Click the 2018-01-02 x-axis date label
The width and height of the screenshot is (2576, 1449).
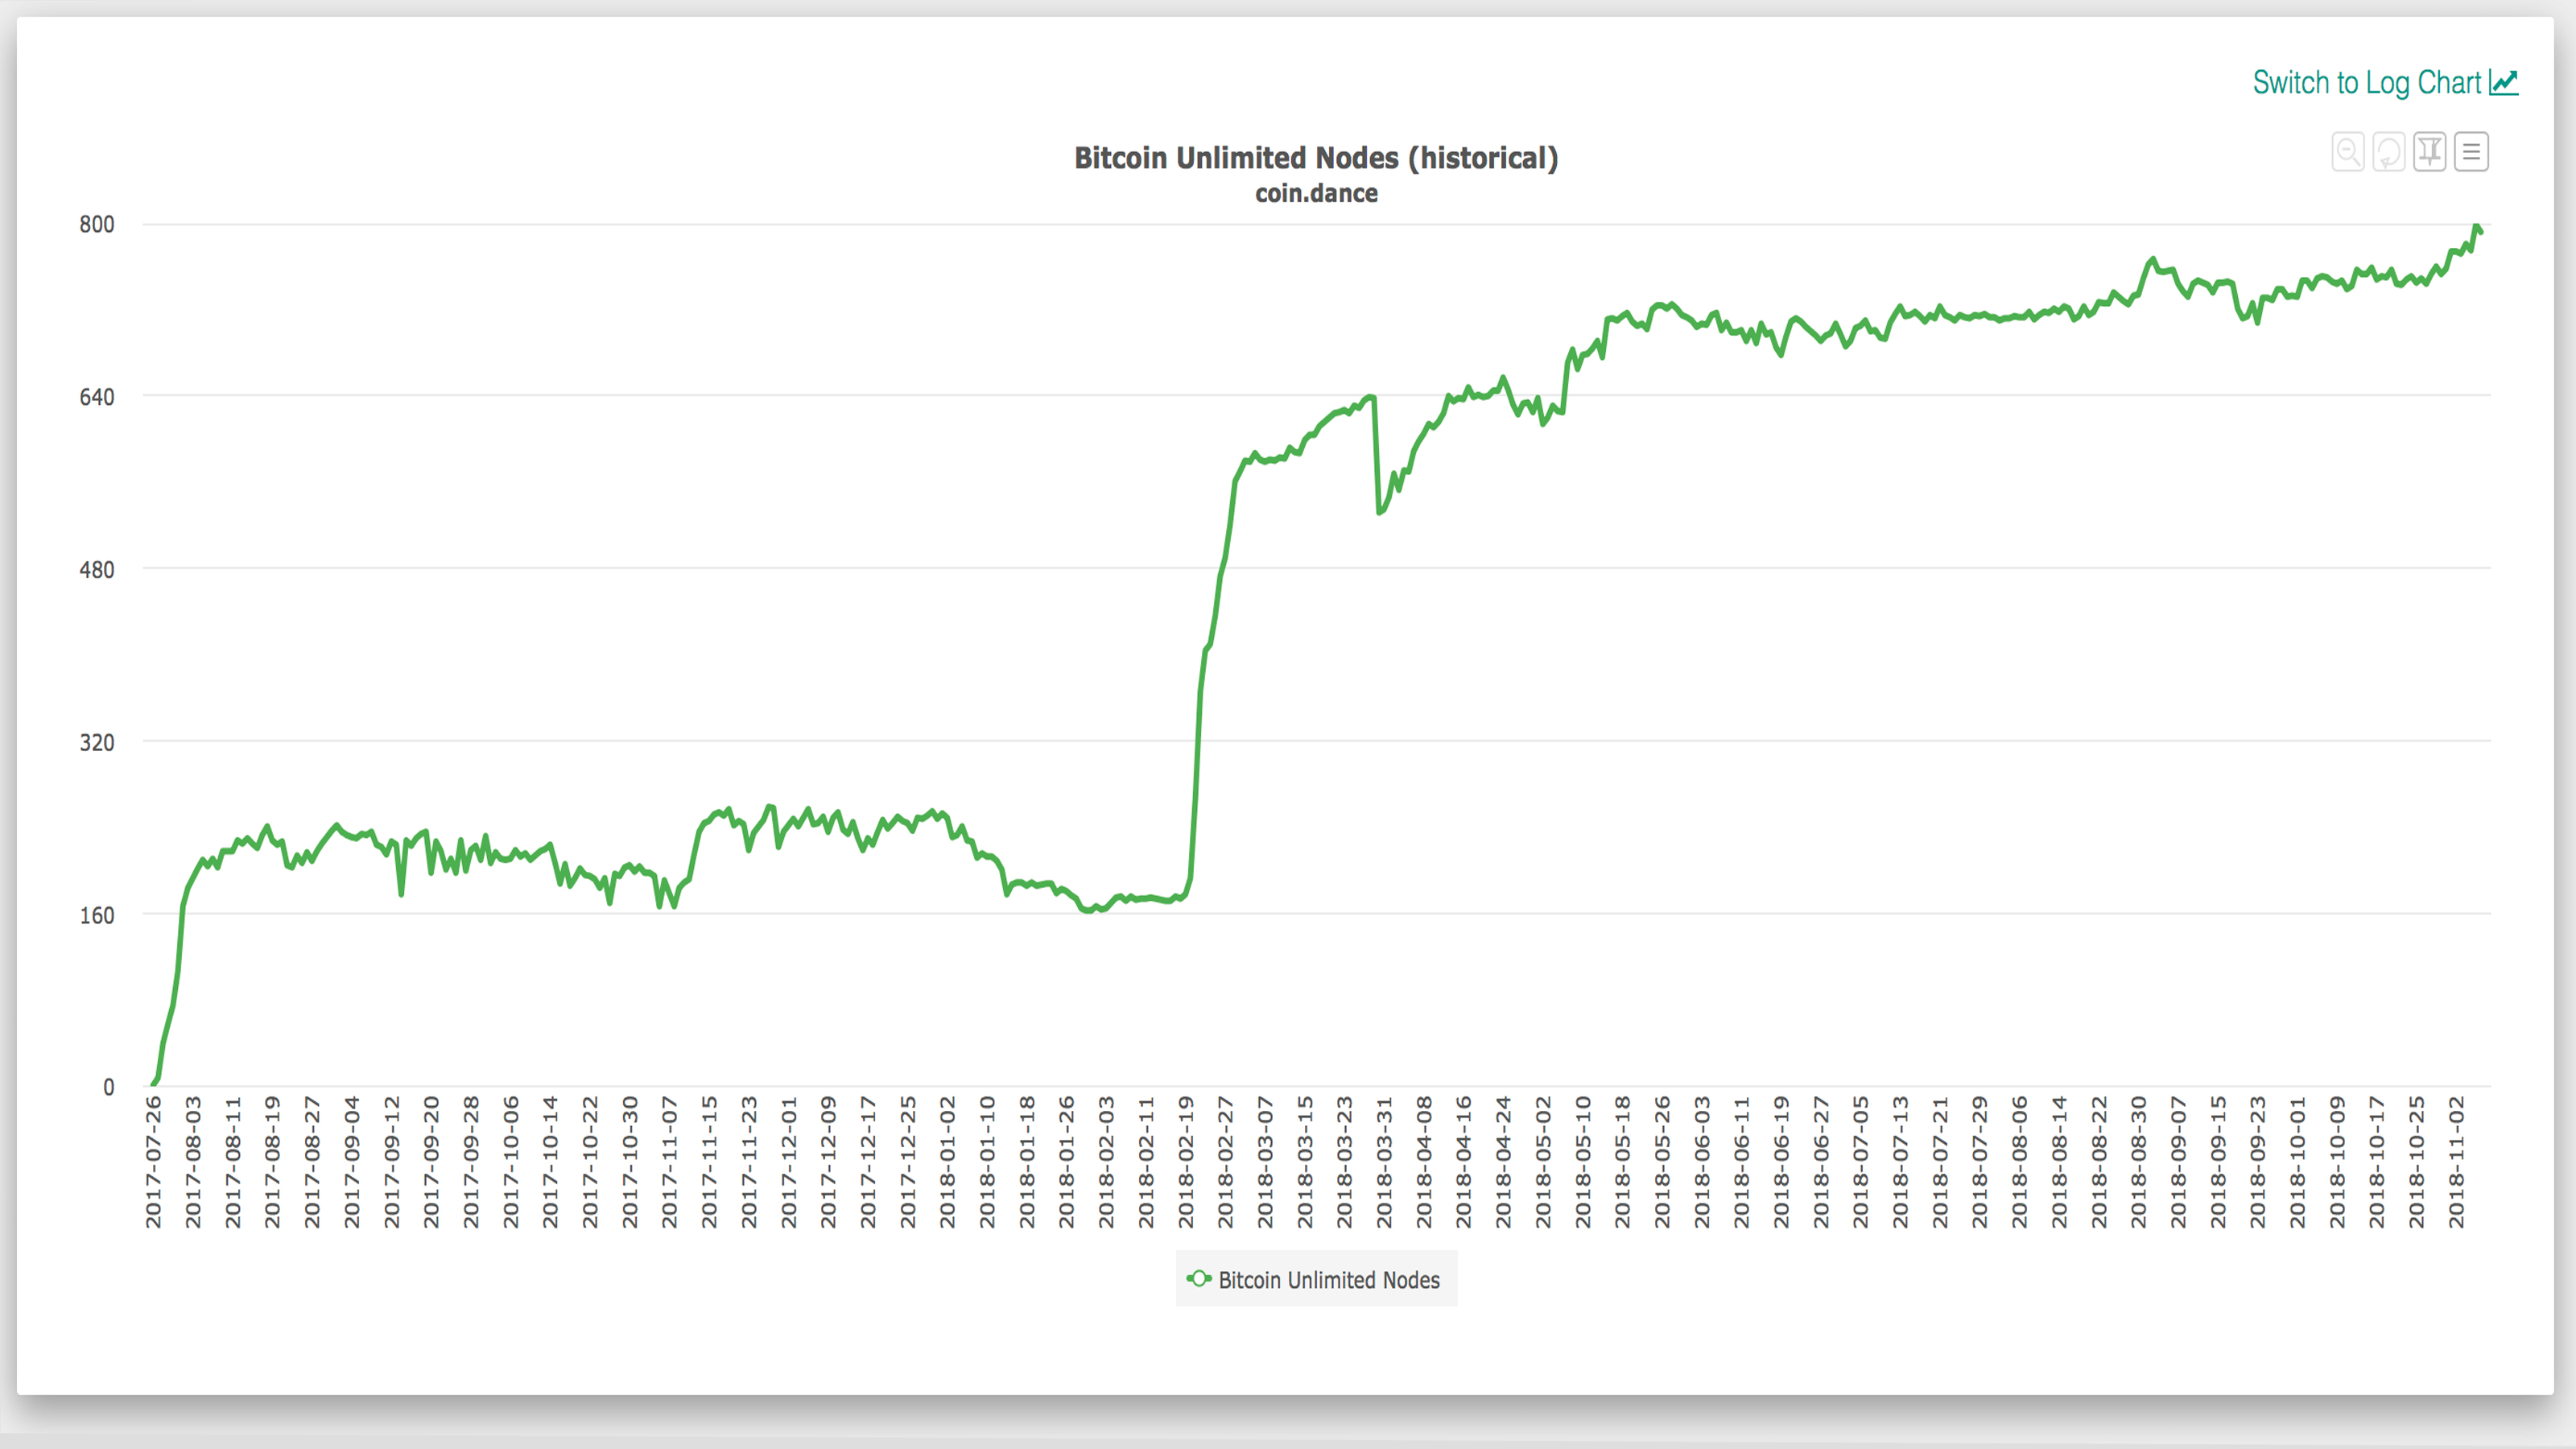click(948, 1162)
